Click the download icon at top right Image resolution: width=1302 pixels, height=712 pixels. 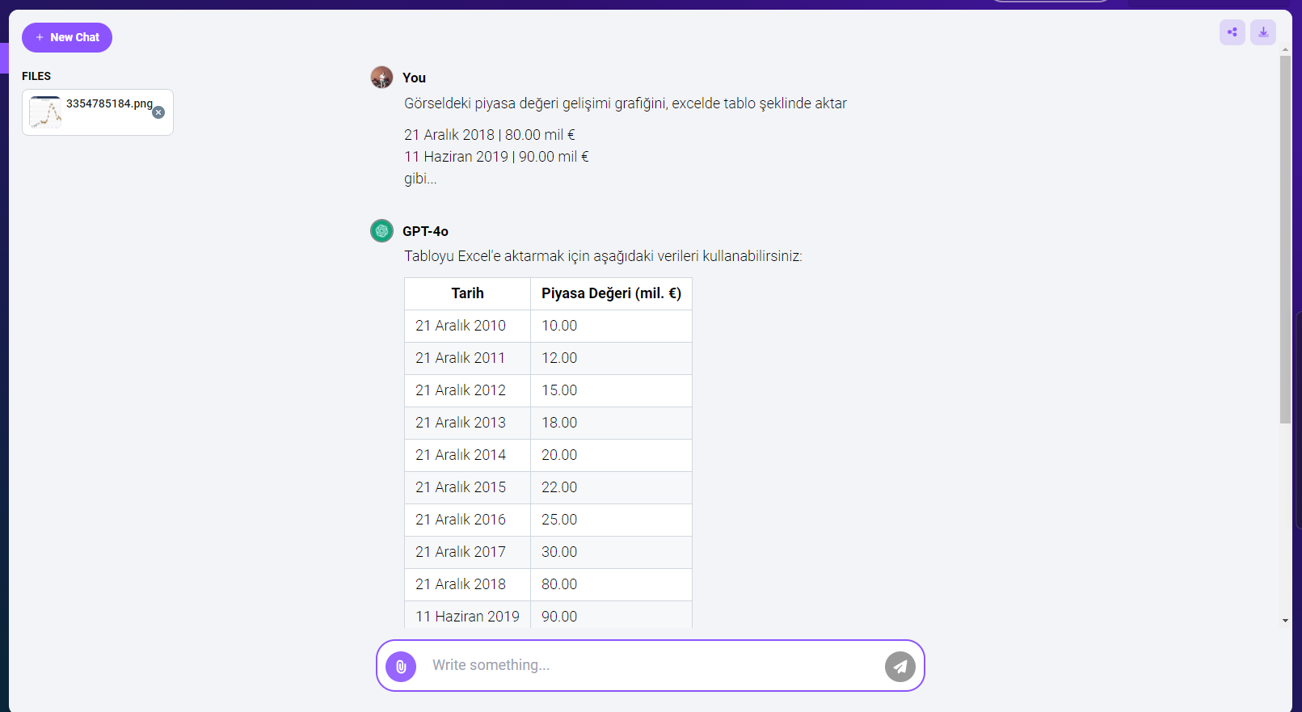coord(1263,32)
